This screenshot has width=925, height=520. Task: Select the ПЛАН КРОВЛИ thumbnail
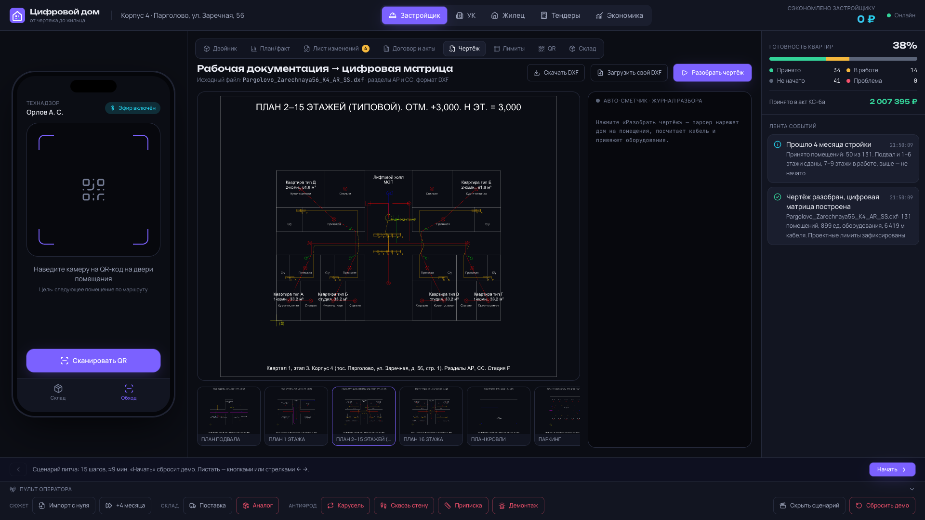coord(499,416)
